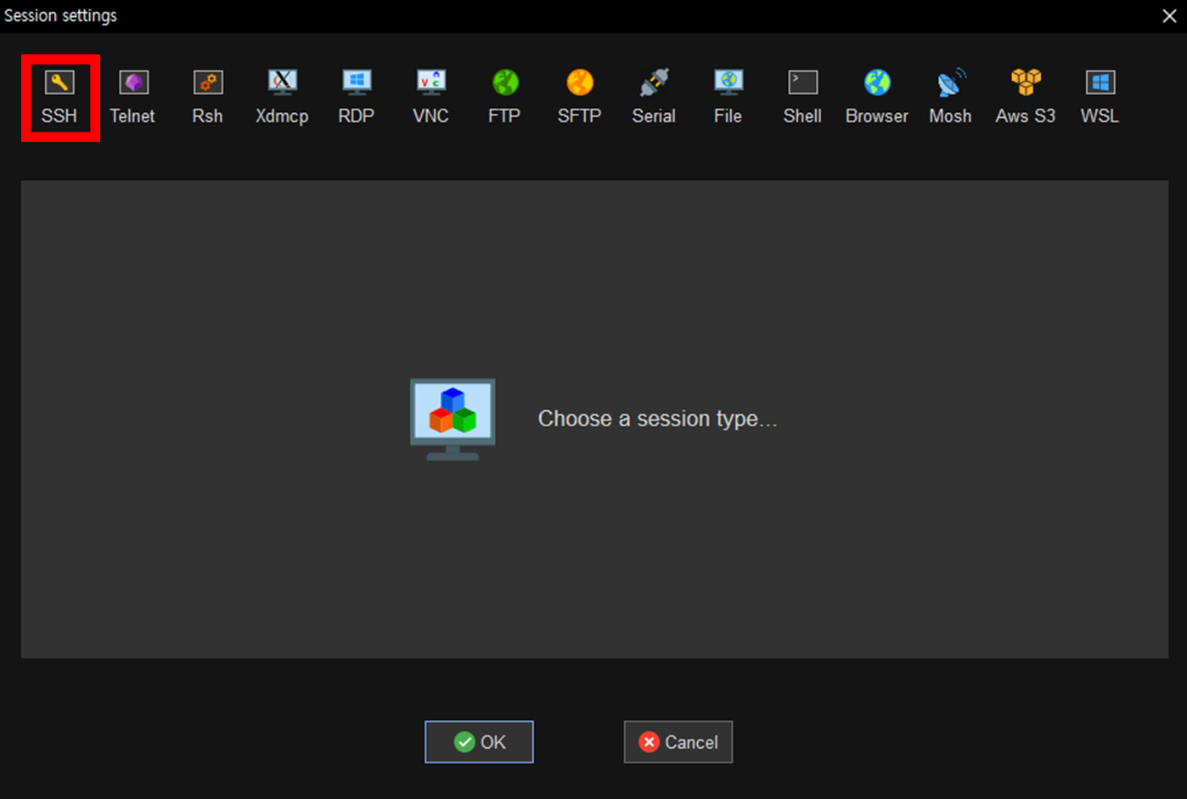
Task: Select the WSL session type
Action: (1100, 98)
